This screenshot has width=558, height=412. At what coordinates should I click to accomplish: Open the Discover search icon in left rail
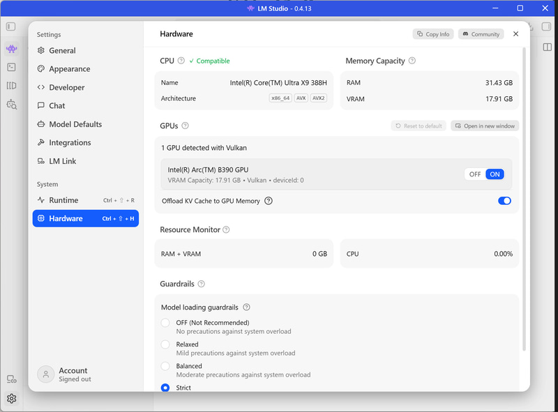click(x=11, y=105)
